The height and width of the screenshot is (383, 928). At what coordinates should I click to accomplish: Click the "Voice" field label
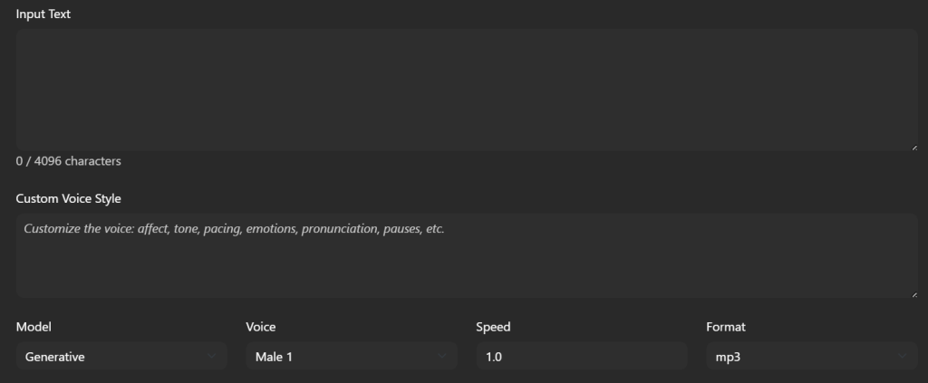[x=261, y=327]
